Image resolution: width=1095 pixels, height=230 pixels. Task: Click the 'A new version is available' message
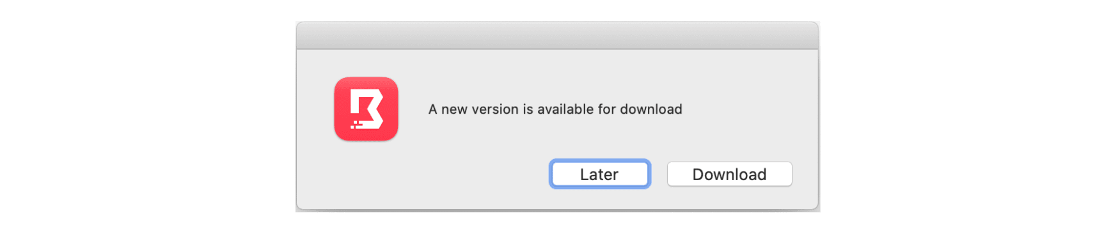click(x=555, y=109)
